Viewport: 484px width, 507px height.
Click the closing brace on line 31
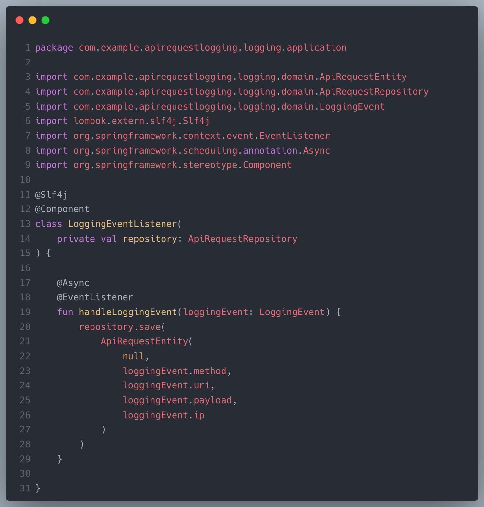point(38,488)
